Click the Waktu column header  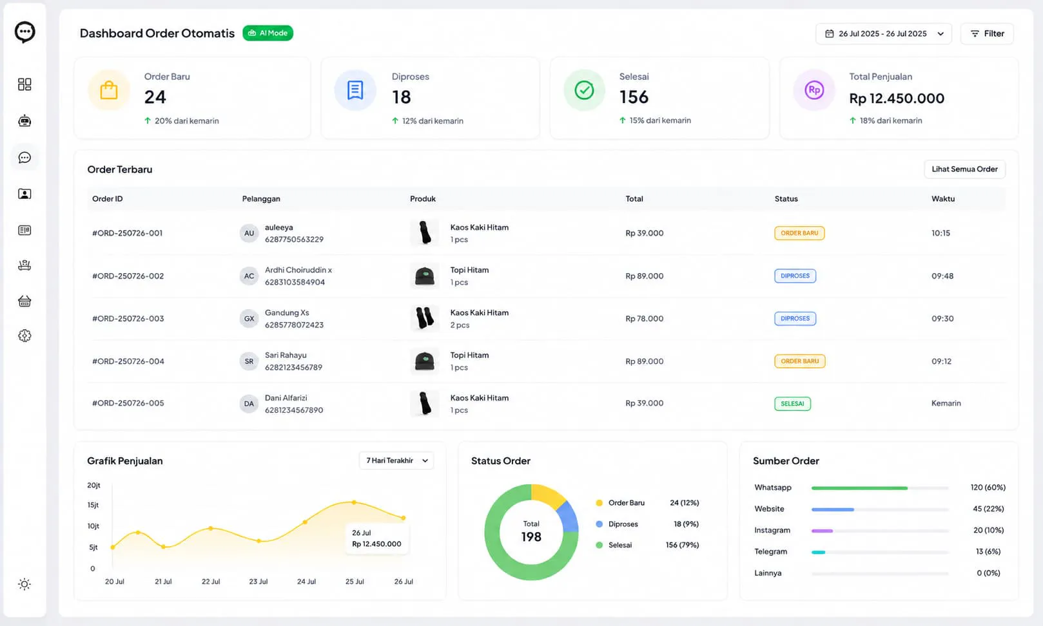point(943,199)
